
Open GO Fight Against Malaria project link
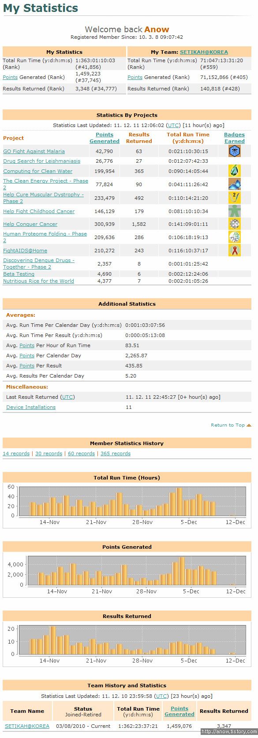coord(34,151)
